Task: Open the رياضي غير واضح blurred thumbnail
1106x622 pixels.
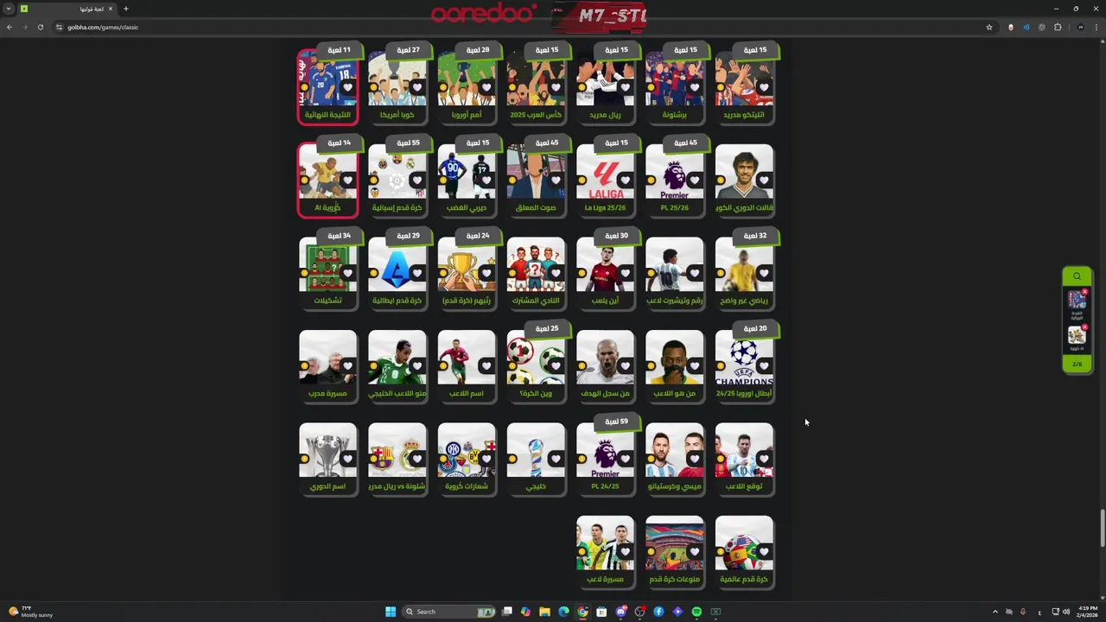Action: coord(744,265)
